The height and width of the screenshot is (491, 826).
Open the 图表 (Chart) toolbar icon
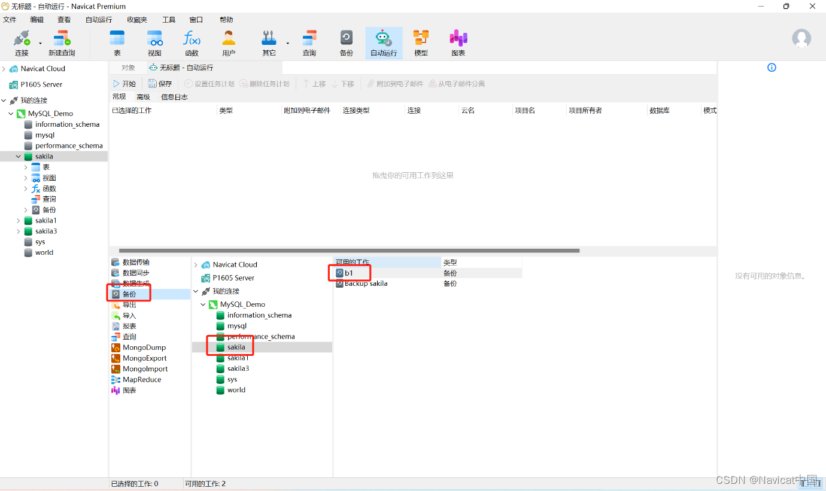[x=458, y=43]
